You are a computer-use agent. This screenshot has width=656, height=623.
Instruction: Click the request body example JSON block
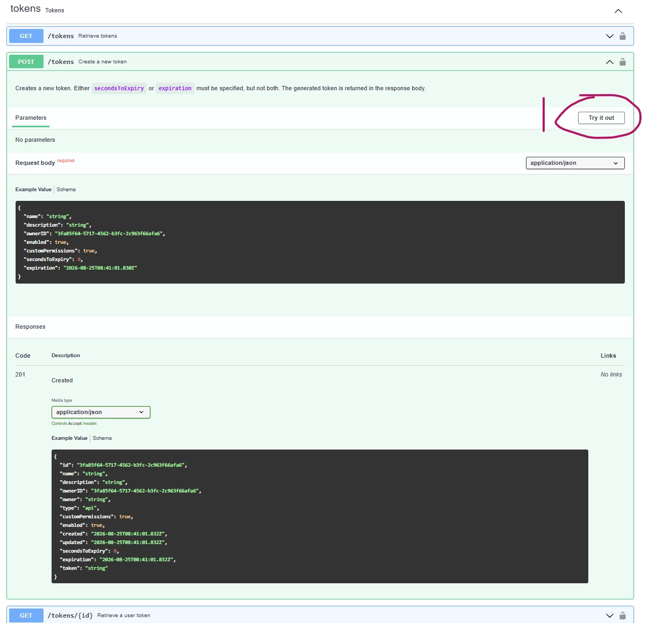click(x=320, y=242)
